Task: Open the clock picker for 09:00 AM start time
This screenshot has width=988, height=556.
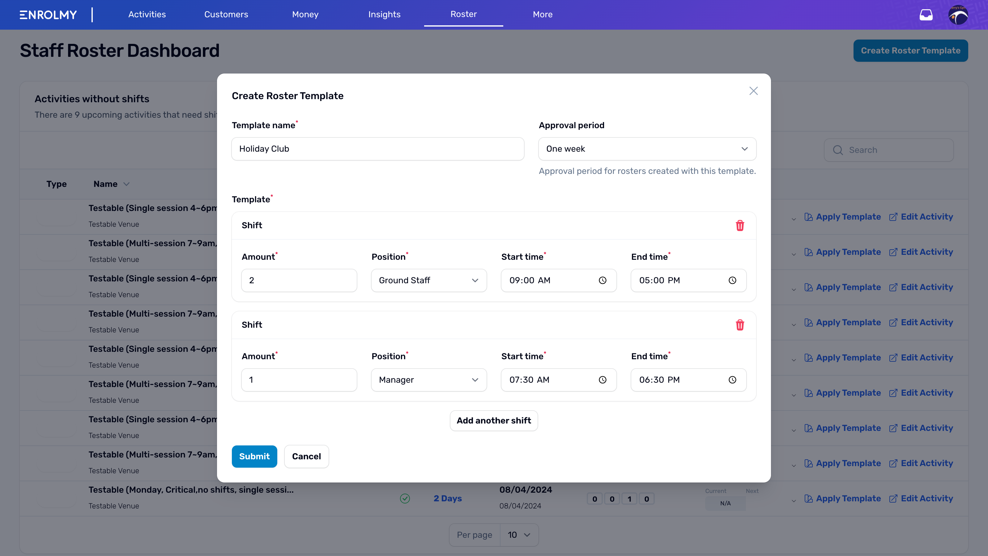Action: click(603, 280)
